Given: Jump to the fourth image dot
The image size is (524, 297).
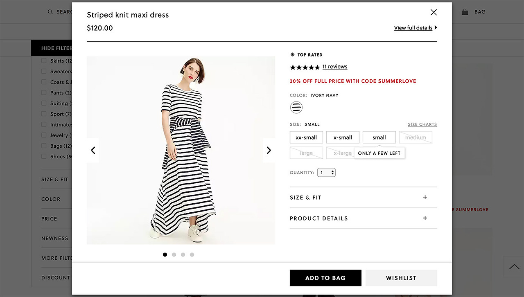Looking at the screenshot, I should coord(192,254).
